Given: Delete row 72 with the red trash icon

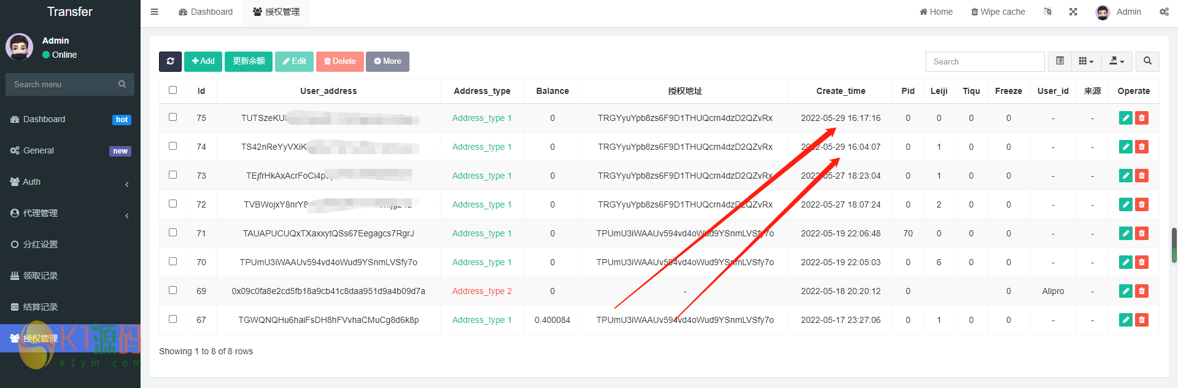Looking at the screenshot, I should pos(1142,204).
